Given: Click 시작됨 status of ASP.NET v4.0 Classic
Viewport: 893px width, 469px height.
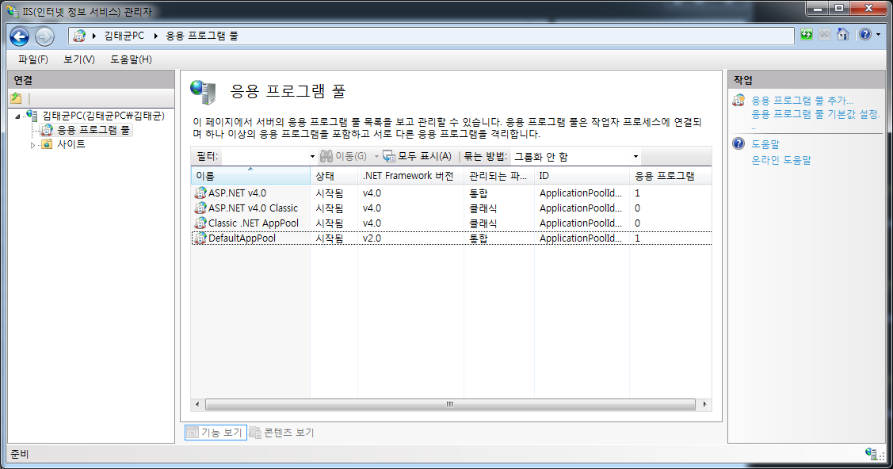Looking at the screenshot, I should pos(330,208).
